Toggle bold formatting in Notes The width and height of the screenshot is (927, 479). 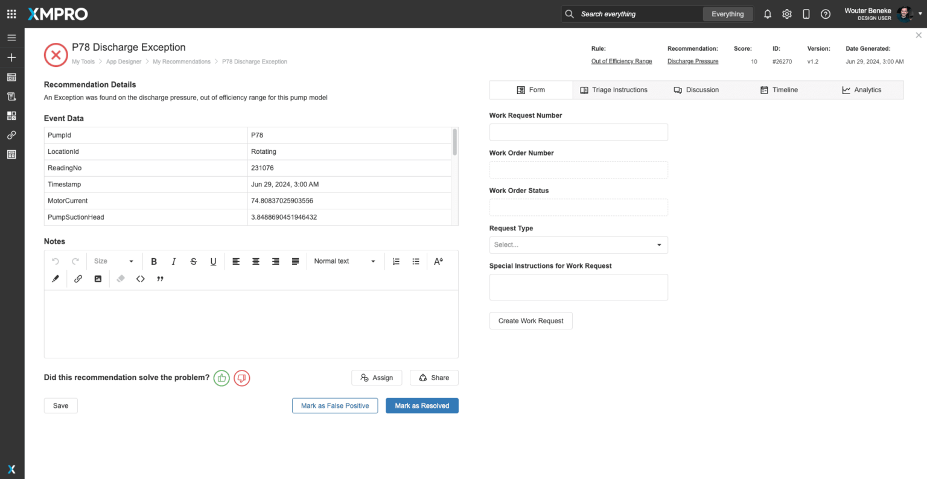[x=154, y=261]
